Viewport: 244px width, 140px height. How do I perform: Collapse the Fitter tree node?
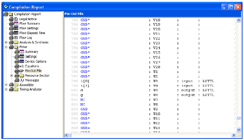click(6, 47)
